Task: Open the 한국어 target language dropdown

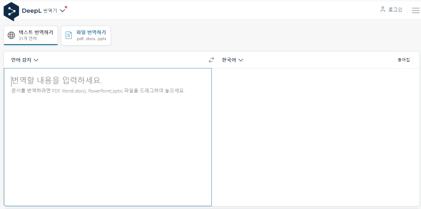Action: tap(232, 60)
